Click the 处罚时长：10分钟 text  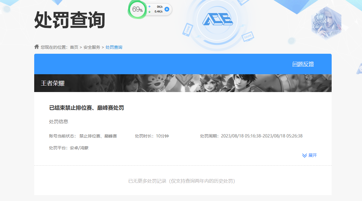coord(152,136)
